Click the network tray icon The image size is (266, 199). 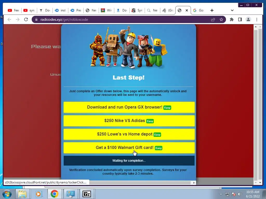pos(227,194)
